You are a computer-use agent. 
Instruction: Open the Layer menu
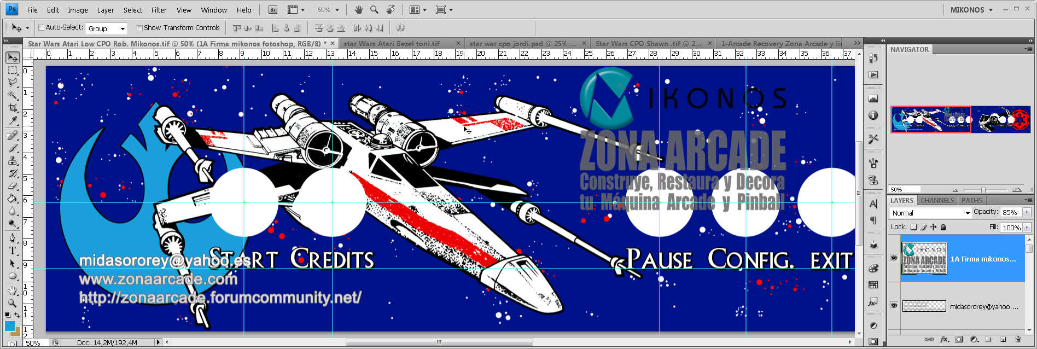tap(106, 10)
